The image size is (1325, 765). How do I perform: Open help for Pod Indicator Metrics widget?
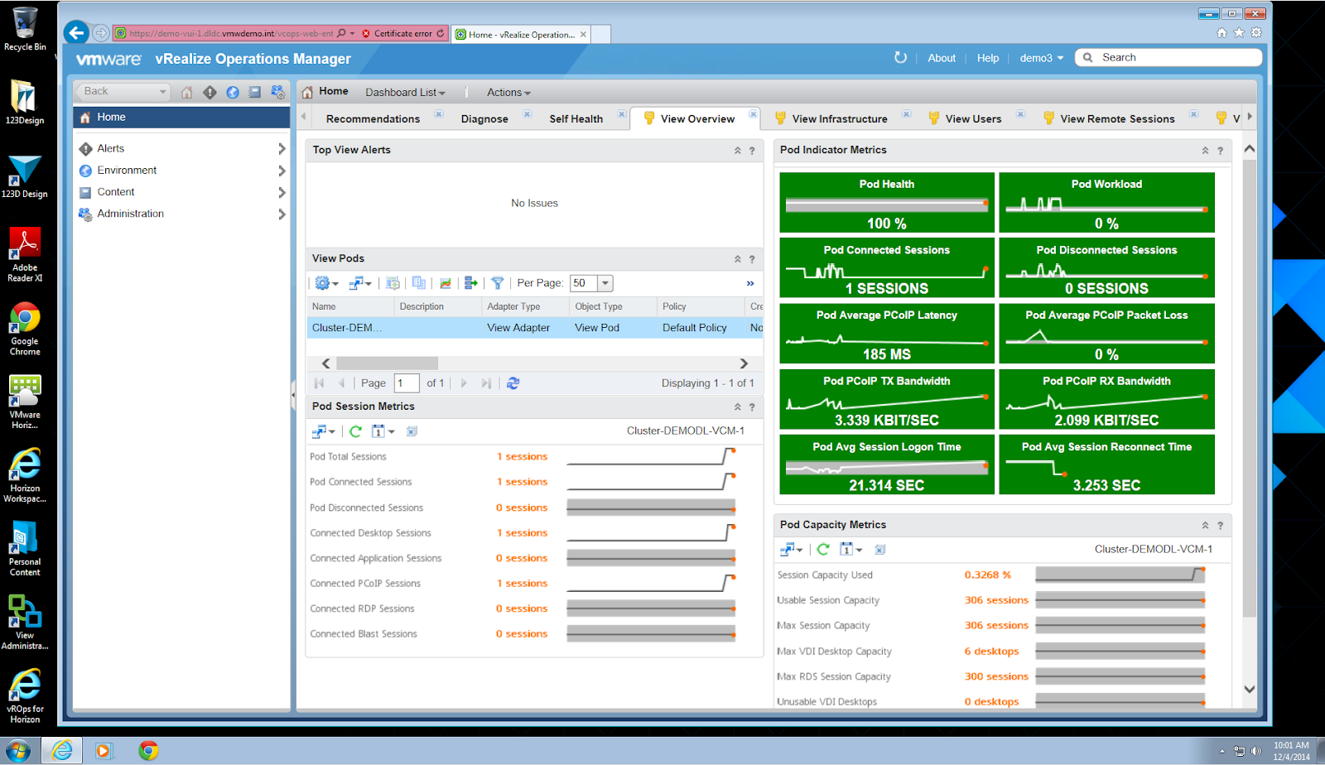(1220, 151)
